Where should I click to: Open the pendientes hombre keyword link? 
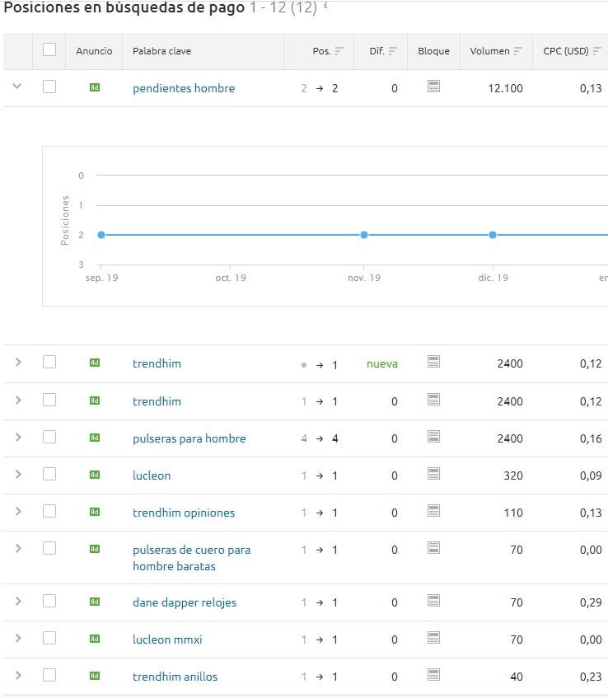coord(184,88)
